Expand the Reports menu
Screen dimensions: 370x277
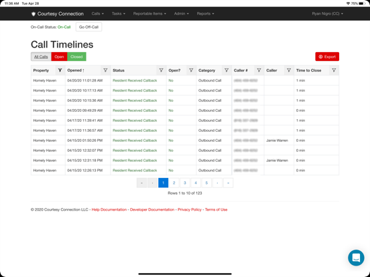[206, 13]
